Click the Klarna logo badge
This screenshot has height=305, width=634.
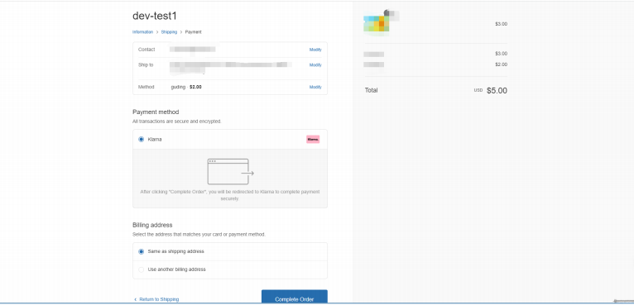tap(313, 139)
